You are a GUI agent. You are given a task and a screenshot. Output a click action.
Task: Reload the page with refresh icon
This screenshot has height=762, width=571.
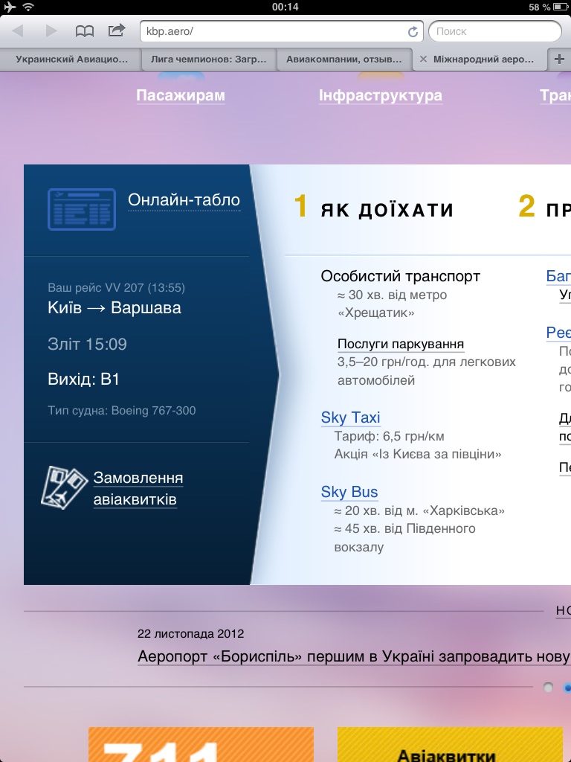point(413,32)
